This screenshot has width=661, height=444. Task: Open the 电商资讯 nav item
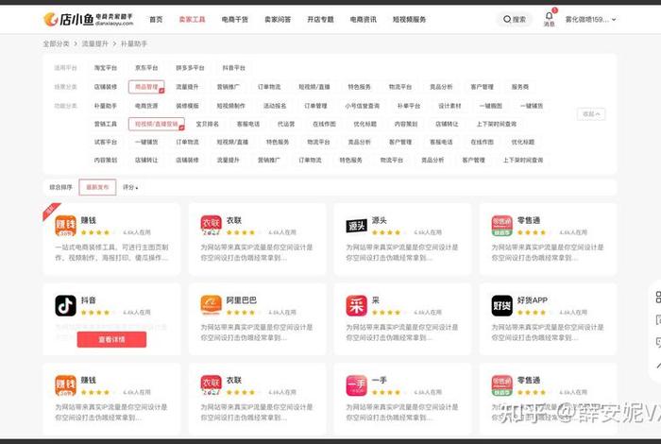(x=364, y=20)
